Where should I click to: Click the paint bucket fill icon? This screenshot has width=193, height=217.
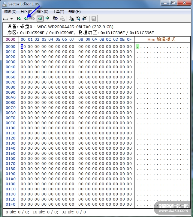pyautogui.click(x=71, y=19)
